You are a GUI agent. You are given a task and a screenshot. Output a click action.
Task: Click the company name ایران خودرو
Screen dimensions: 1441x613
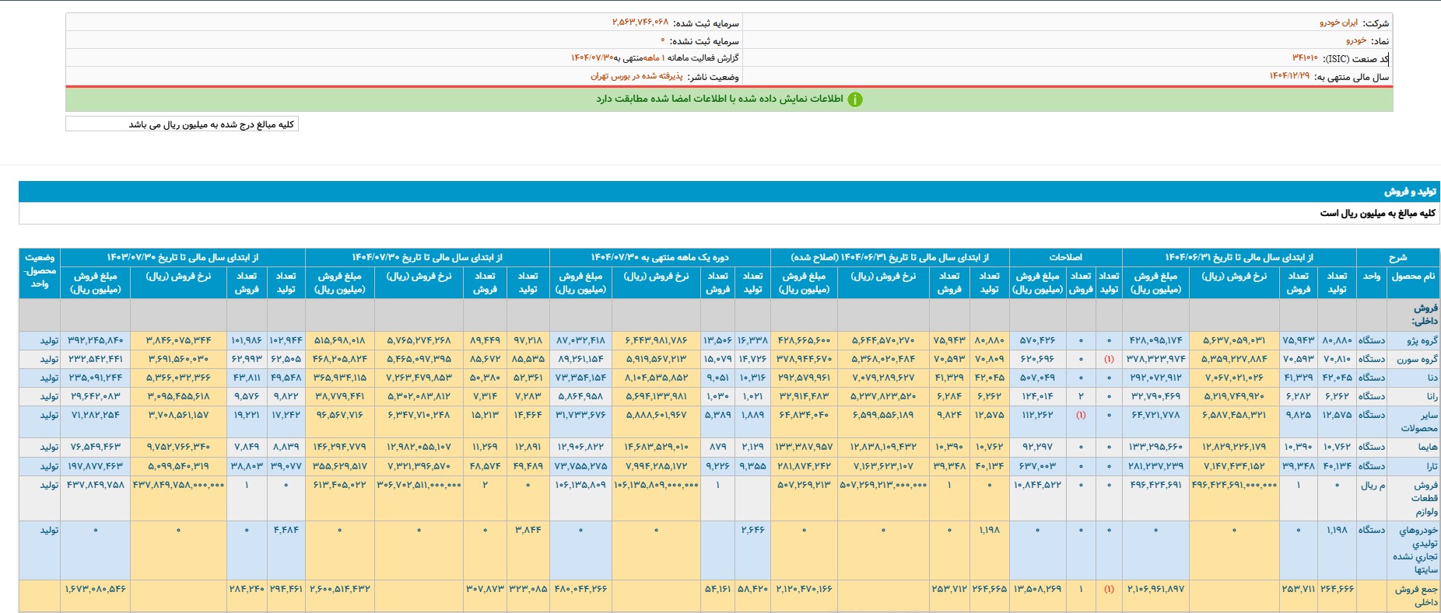(x=1338, y=23)
